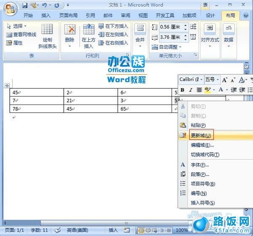The height and width of the screenshot is (236, 253).
Task: Choose 切换域代码(T) from context menu
Action: (215, 155)
